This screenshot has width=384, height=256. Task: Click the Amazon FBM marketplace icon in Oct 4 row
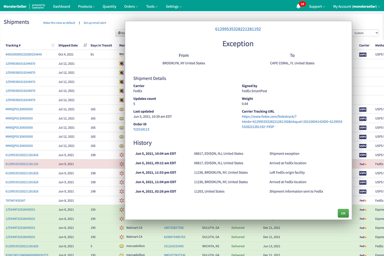[x=121, y=55]
